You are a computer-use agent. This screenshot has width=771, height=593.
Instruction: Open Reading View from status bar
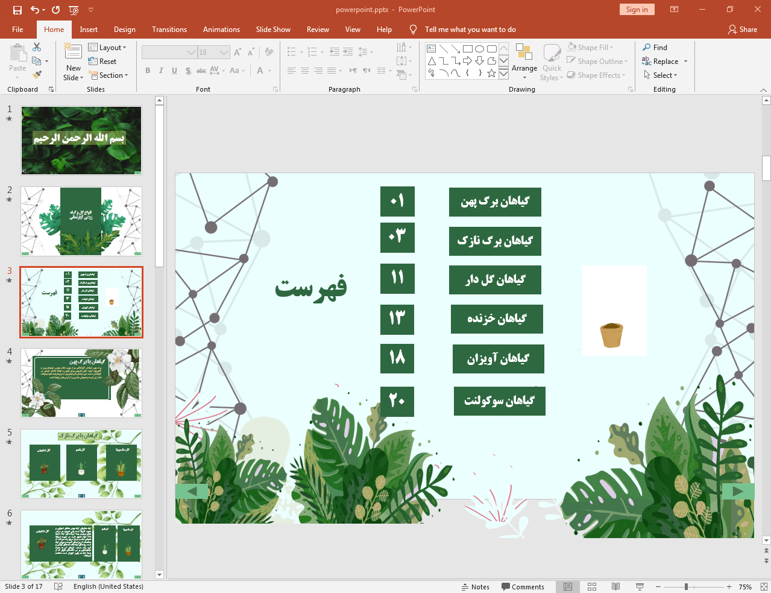coord(615,586)
